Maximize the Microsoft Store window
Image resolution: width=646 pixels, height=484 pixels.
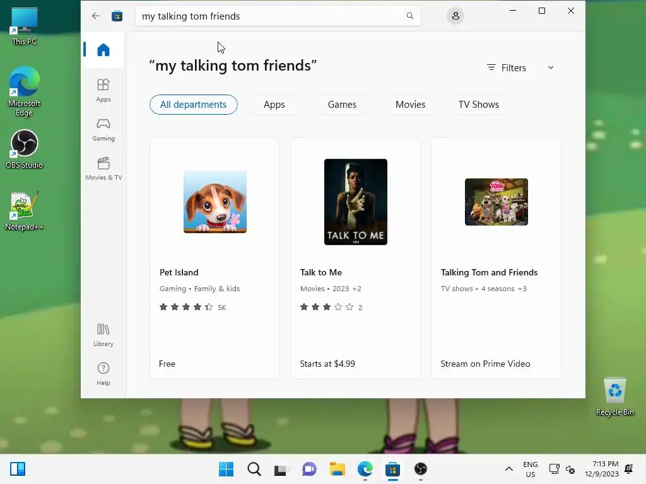tap(542, 11)
